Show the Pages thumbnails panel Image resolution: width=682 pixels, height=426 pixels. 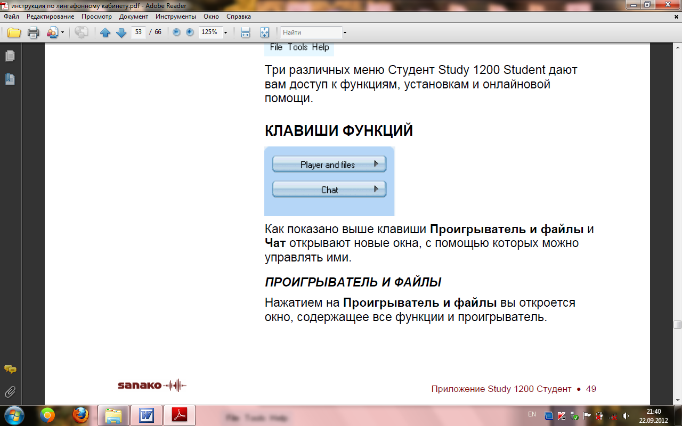[10, 56]
